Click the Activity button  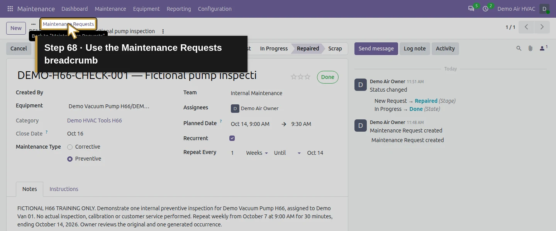click(x=445, y=49)
